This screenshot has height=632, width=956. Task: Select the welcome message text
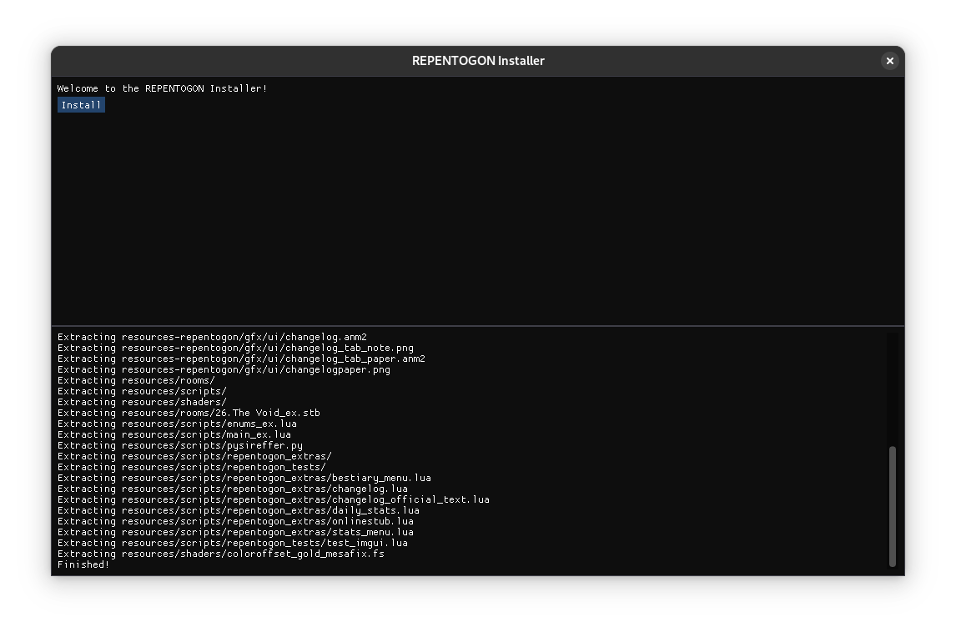[x=162, y=88]
